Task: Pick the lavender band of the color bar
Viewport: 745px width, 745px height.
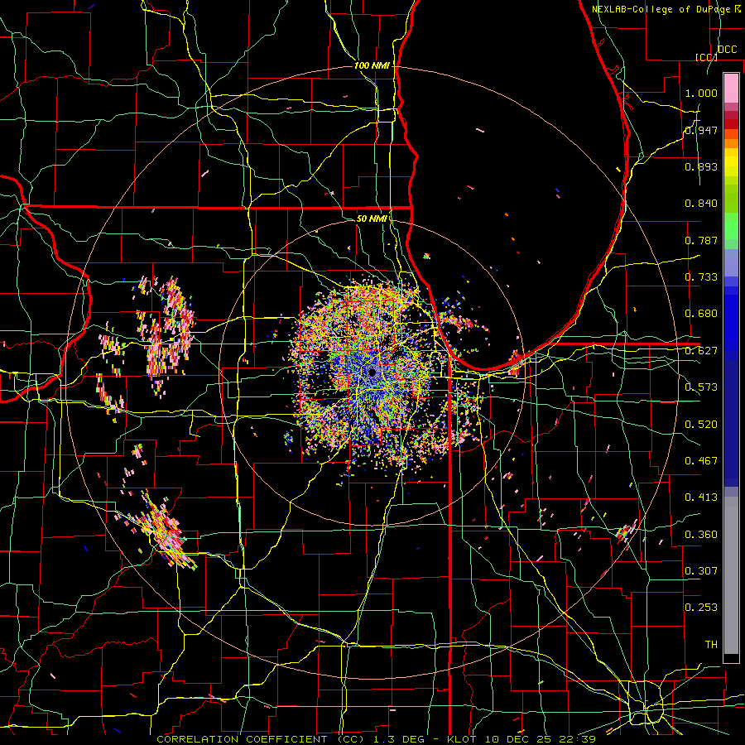Action: tap(731, 262)
